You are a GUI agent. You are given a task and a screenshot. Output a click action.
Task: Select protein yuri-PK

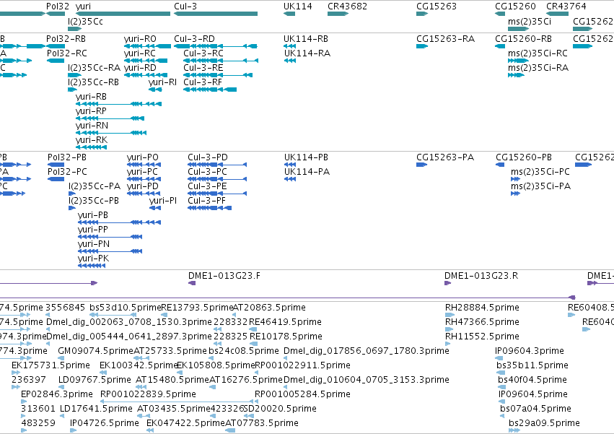point(94,259)
